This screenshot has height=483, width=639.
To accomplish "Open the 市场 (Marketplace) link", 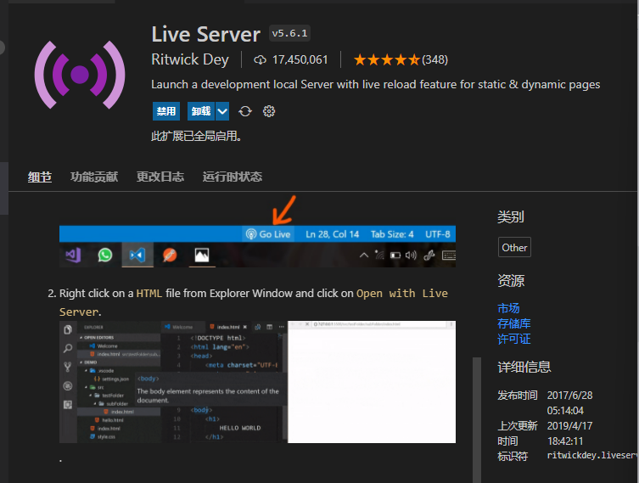I will point(508,308).
